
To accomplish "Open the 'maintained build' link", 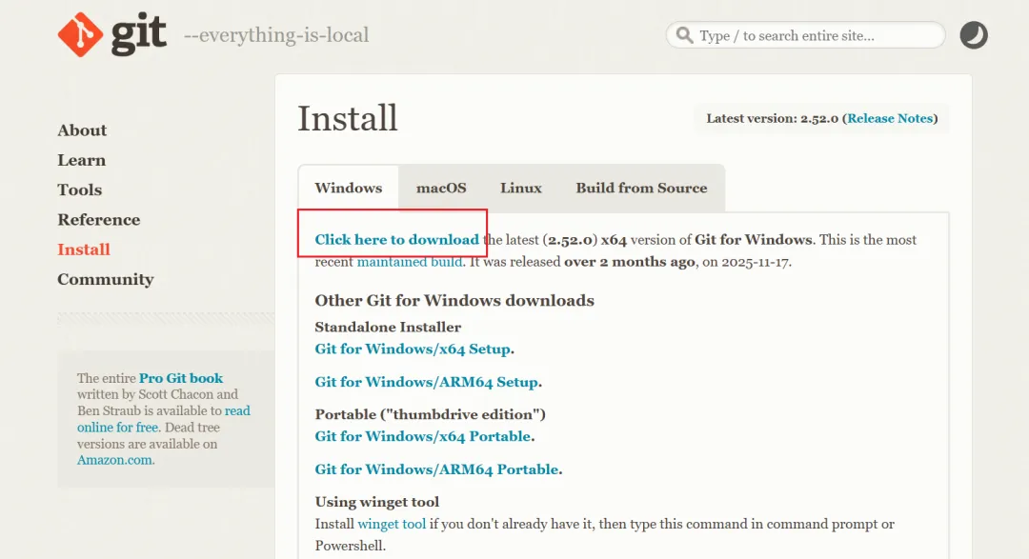I will (410, 262).
